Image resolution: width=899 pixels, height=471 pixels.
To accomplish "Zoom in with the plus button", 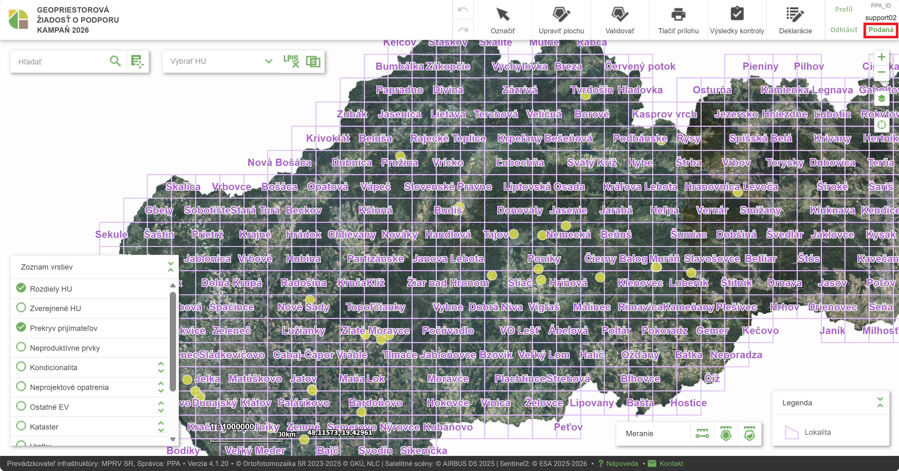I will coord(881,57).
